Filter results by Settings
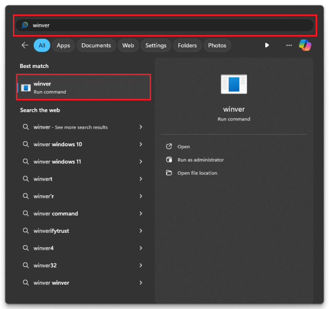 point(156,45)
